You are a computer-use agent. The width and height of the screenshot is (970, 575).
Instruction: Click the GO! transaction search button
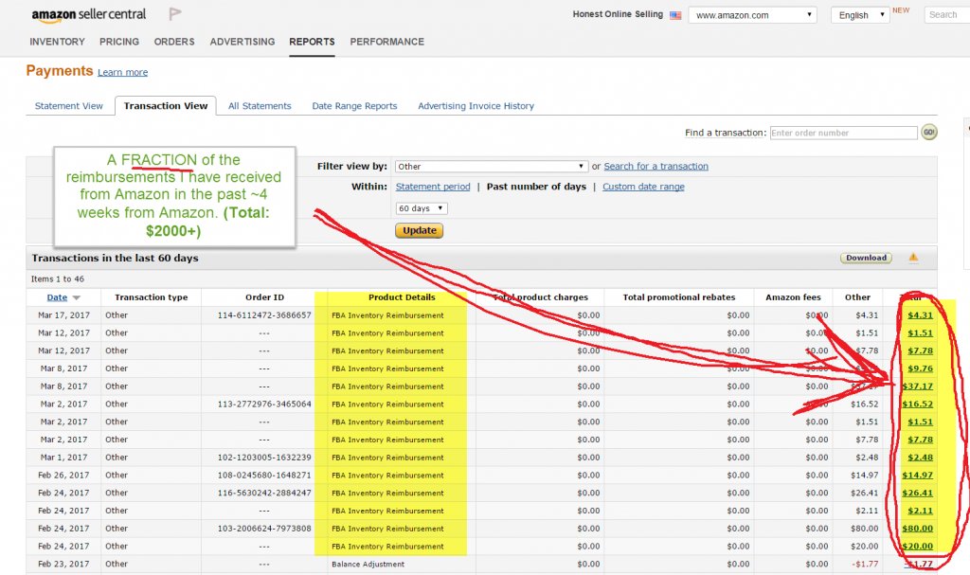(928, 132)
